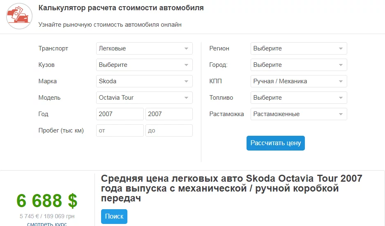
Task: Open the Марка dropdown showing Skoda
Action: tap(144, 81)
